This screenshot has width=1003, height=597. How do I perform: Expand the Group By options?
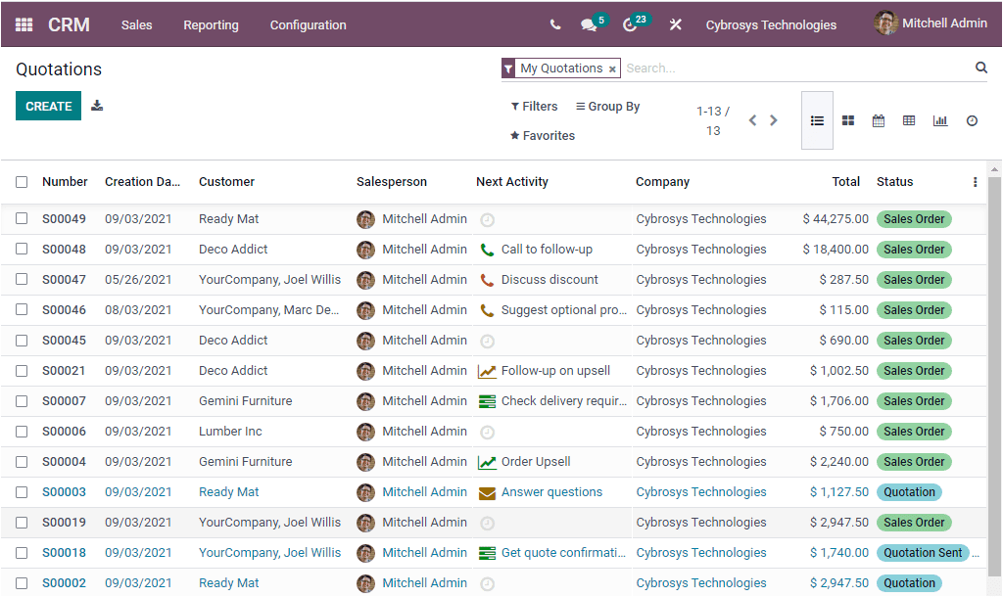point(606,106)
